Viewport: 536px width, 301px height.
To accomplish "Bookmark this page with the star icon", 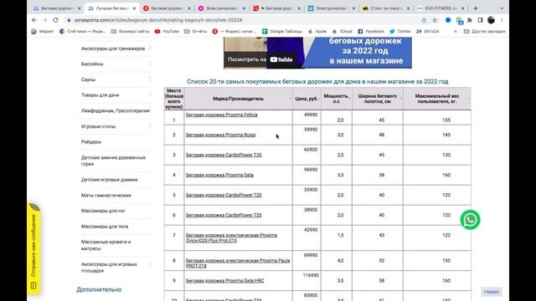I will [435, 20].
